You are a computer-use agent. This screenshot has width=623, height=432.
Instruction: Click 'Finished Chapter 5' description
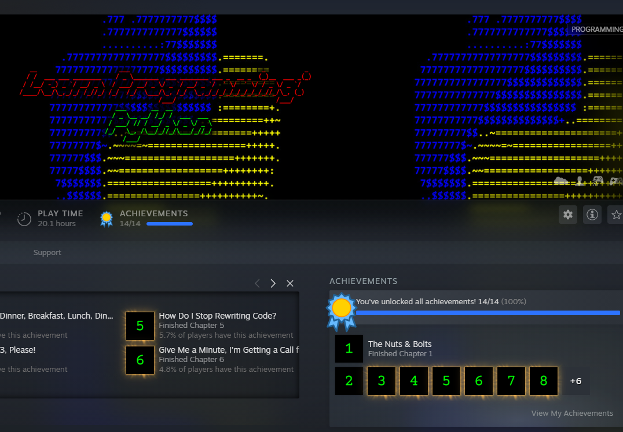192,325
